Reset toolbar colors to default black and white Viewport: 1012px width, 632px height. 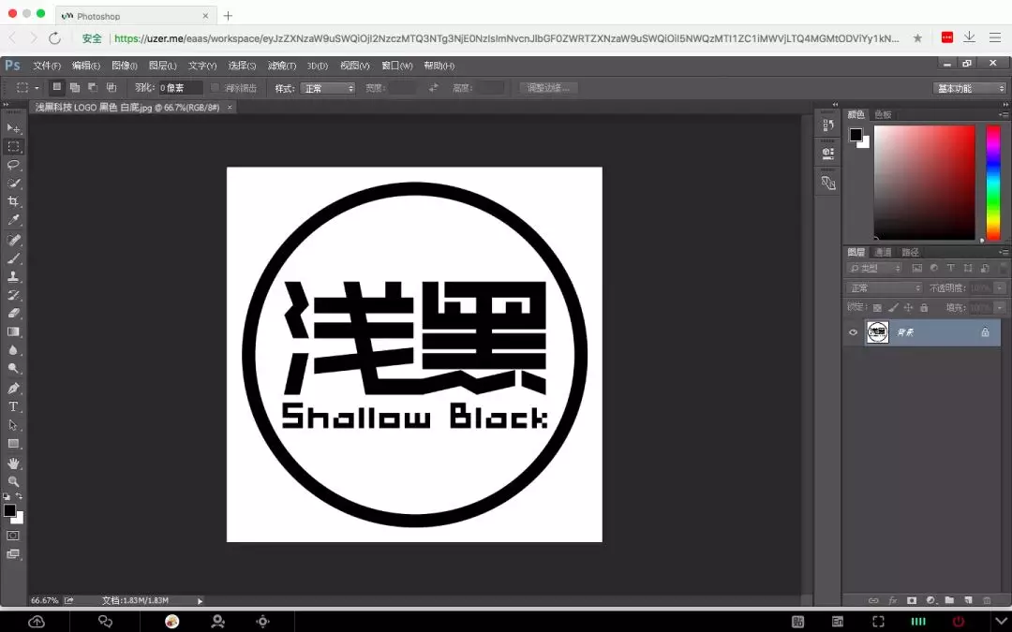(x=7, y=496)
